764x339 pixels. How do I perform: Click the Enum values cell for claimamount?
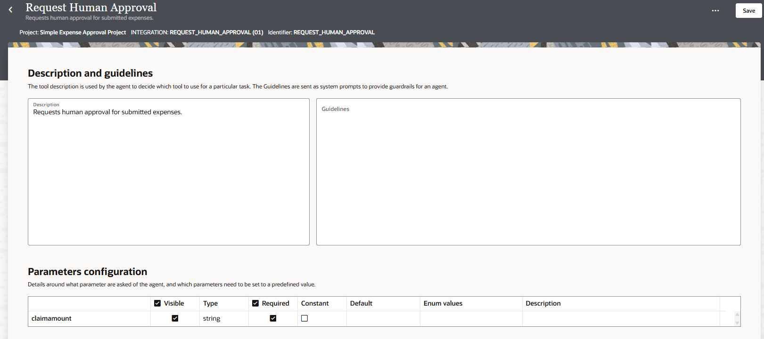point(471,318)
